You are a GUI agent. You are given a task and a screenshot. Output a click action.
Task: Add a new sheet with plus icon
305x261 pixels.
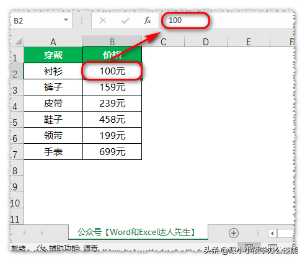[234, 233]
